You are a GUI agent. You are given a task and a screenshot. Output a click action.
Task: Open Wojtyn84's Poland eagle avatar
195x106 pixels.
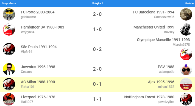[9, 30]
